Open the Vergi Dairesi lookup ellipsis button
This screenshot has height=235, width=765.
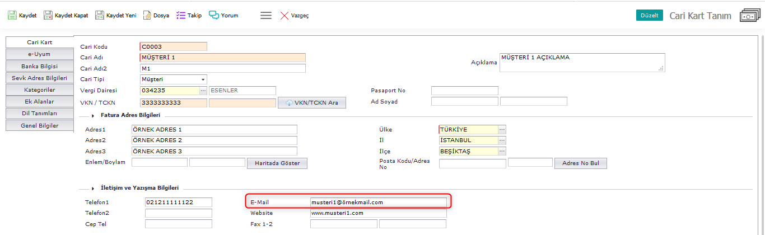click(203, 91)
